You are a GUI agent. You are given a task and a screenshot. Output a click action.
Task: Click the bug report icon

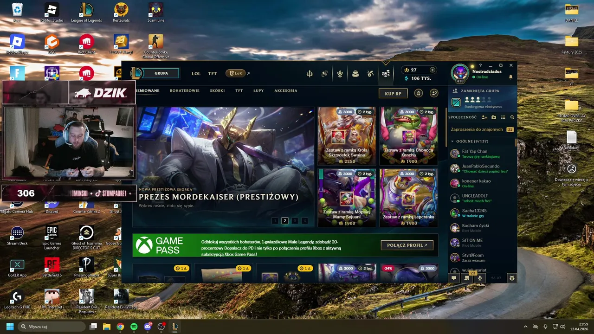click(x=512, y=278)
